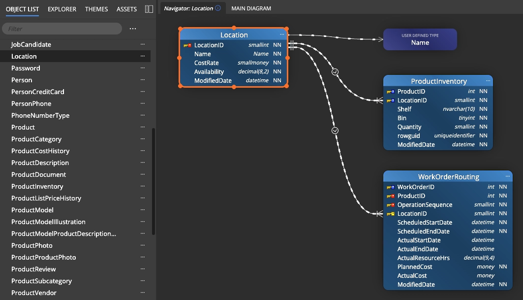
Task: Click the primary key icon beside LocationID in Location
Action: [x=187, y=45]
